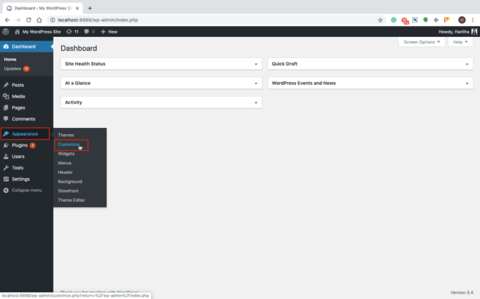This screenshot has height=299, width=480.
Task: Select Customize in Appearance submenu
Action: coord(69,144)
